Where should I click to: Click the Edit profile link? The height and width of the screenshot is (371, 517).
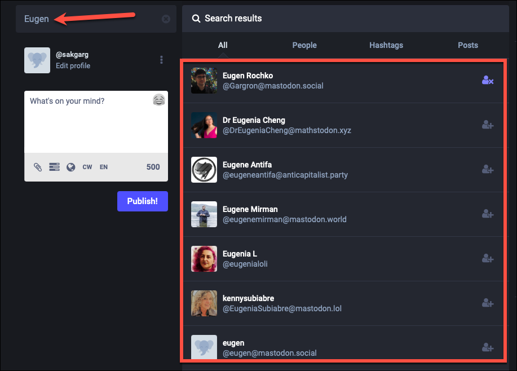coord(73,65)
